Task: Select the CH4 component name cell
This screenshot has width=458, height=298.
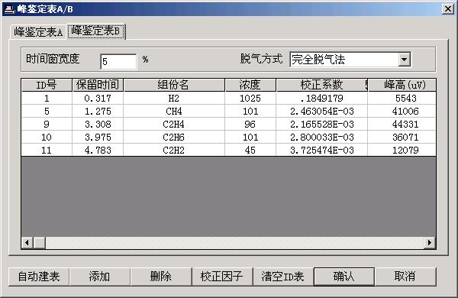Action: [174, 111]
